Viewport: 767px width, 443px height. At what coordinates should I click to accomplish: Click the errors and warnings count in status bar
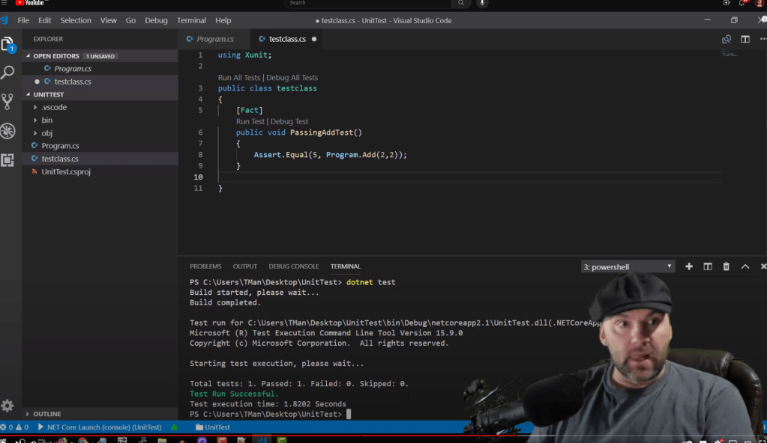[x=15, y=427]
